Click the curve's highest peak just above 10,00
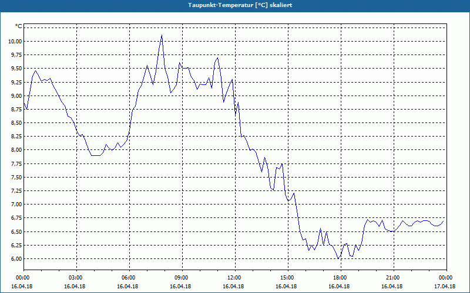 coord(162,36)
